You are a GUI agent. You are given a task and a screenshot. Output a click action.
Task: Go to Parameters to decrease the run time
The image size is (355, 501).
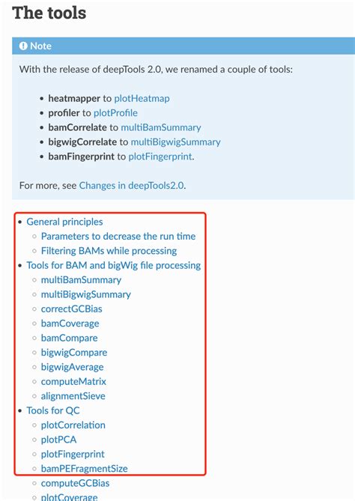click(118, 236)
